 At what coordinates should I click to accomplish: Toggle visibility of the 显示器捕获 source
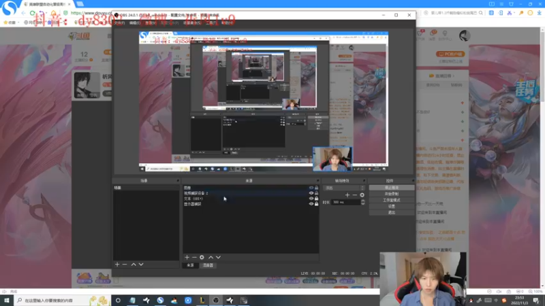[x=311, y=204]
